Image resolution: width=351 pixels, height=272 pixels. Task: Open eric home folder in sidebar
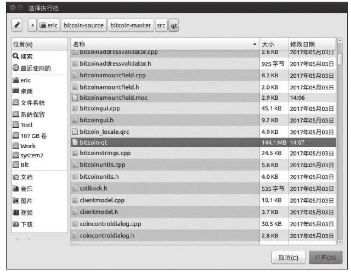[x=39, y=80]
